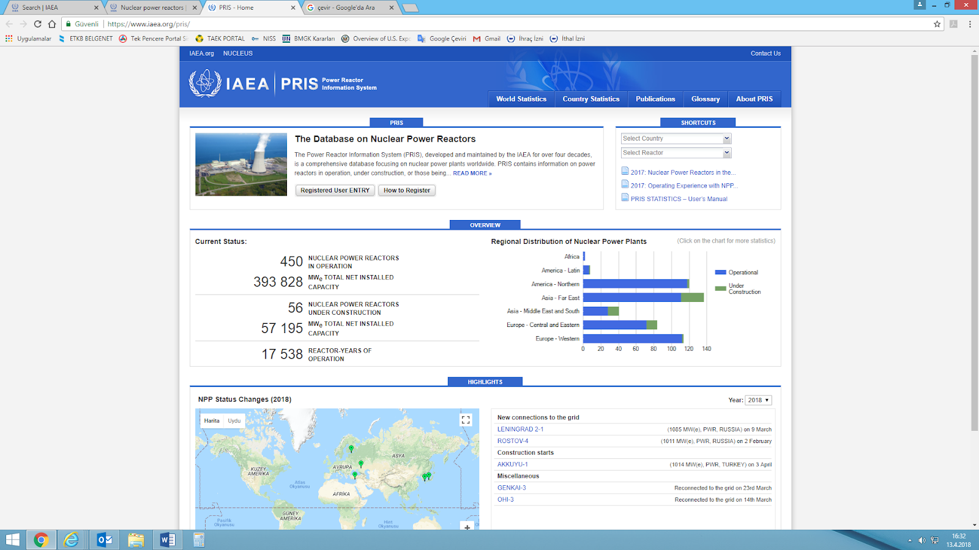This screenshot has height=550, width=979.
Task: Open Gmail bookmark
Action: (x=486, y=38)
